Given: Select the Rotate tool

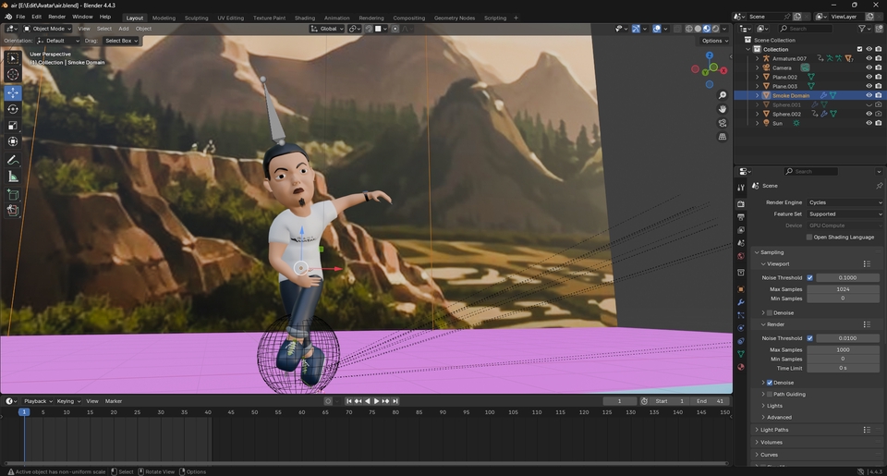Looking at the screenshot, I should 13,109.
